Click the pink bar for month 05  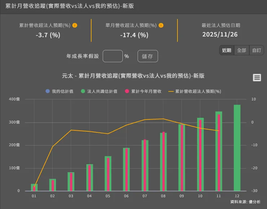tap(108, 174)
